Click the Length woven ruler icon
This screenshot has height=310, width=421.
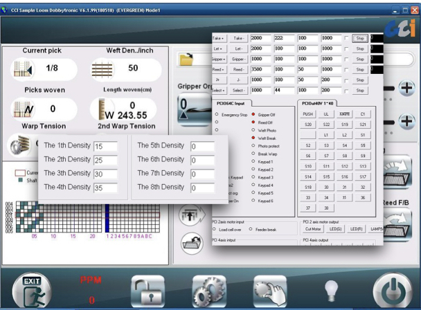(x=102, y=109)
